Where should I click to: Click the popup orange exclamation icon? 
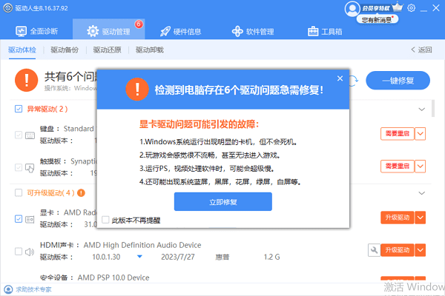tap(137, 90)
